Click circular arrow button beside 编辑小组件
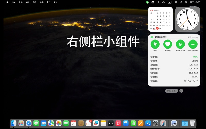Viewport: 206px width, 129px height. [181, 91]
